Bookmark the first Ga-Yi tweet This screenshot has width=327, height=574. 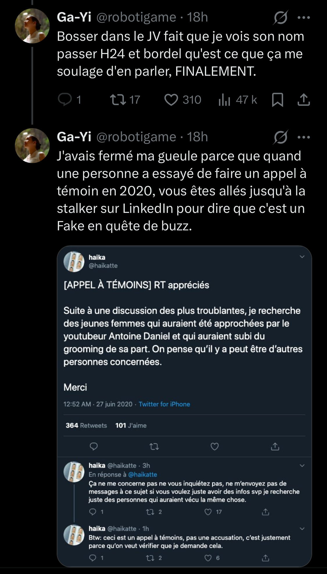pos(277,100)
